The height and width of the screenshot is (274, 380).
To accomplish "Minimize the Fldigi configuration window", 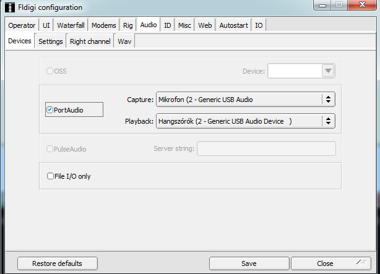I will pyautogui.click(x=322, y=5).
